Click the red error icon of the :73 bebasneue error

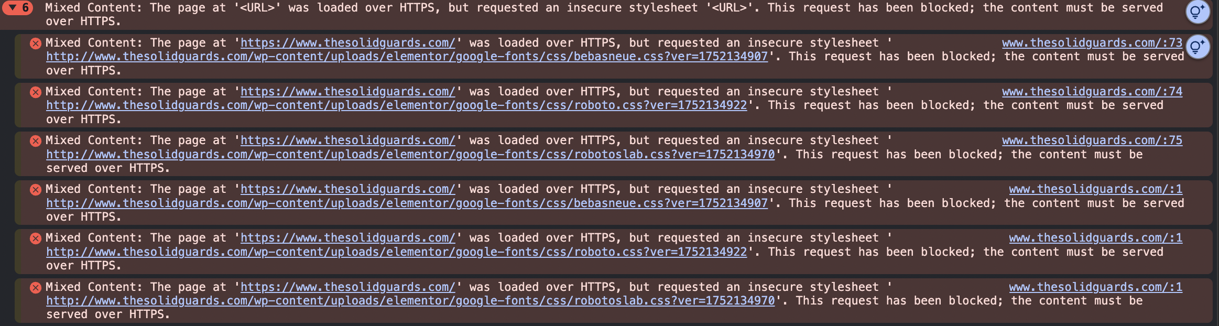(36, 44)
